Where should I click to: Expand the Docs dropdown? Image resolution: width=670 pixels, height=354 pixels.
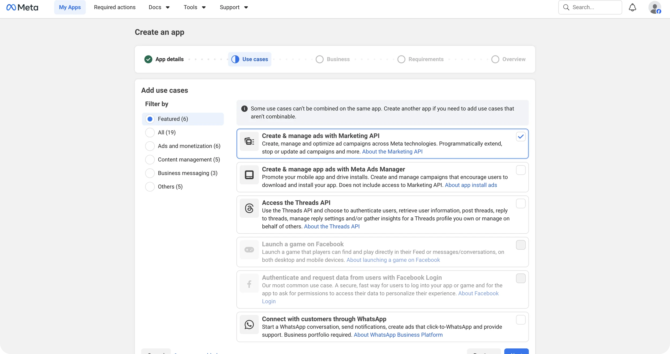[159, 7]
